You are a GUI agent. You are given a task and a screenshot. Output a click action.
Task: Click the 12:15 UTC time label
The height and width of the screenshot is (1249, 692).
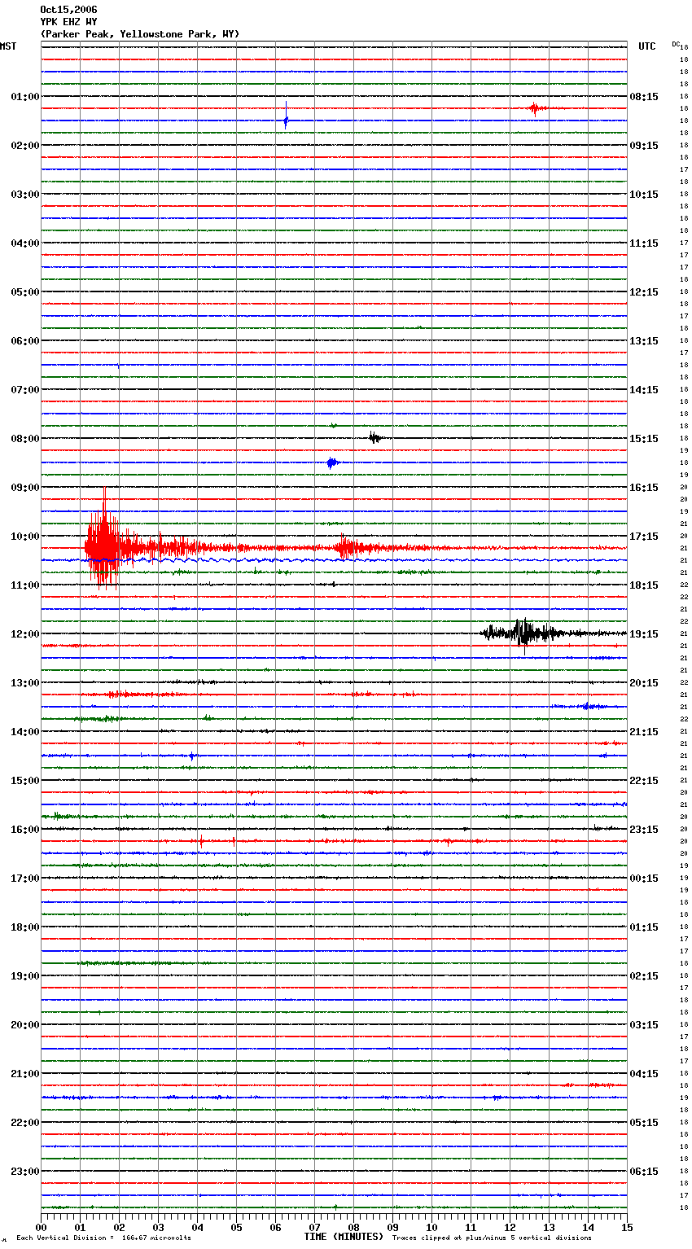644,292
